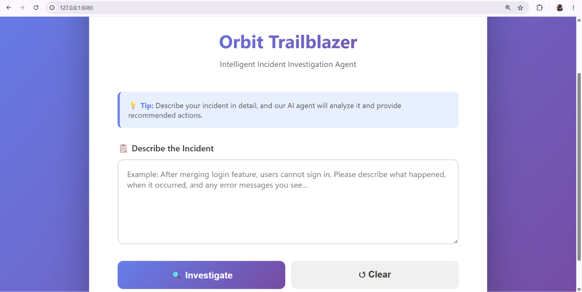Click the Investigate button

coord(201,275)
